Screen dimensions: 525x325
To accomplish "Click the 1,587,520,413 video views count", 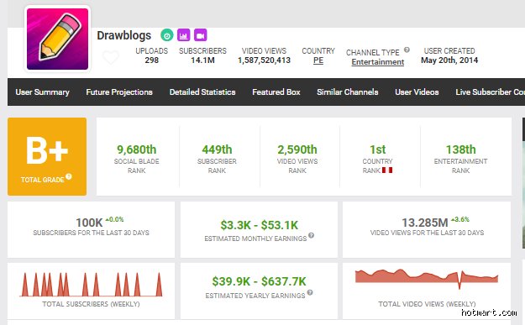I will tap(264, 60).
